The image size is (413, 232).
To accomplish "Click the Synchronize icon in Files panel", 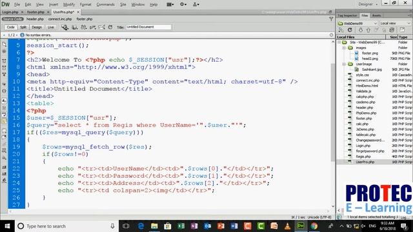I will (392, 30).
